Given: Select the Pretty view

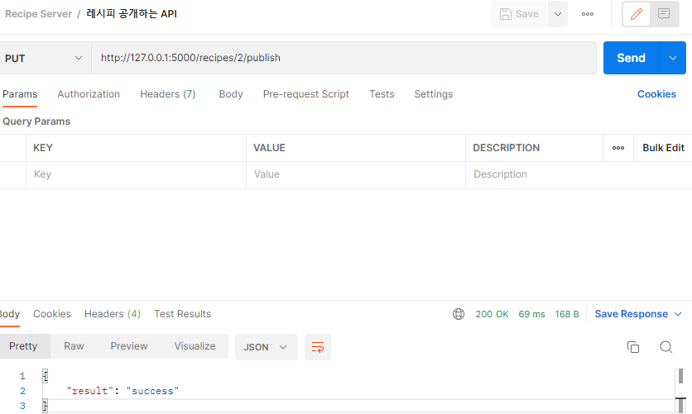Looking at the screenshot, I should 23,346.
